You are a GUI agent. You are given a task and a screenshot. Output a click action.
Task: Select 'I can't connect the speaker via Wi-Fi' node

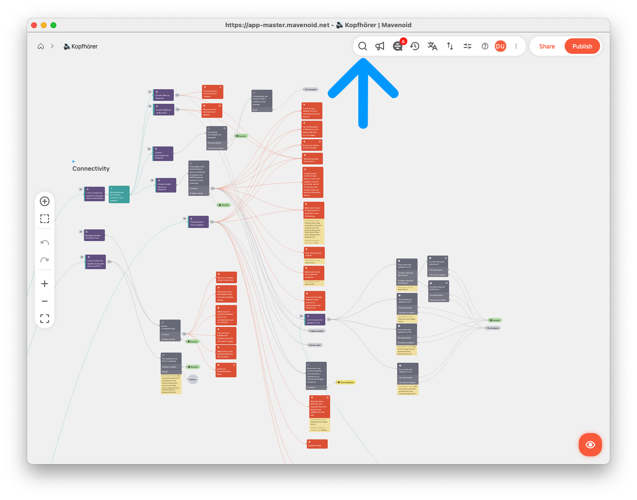[95, 262]
